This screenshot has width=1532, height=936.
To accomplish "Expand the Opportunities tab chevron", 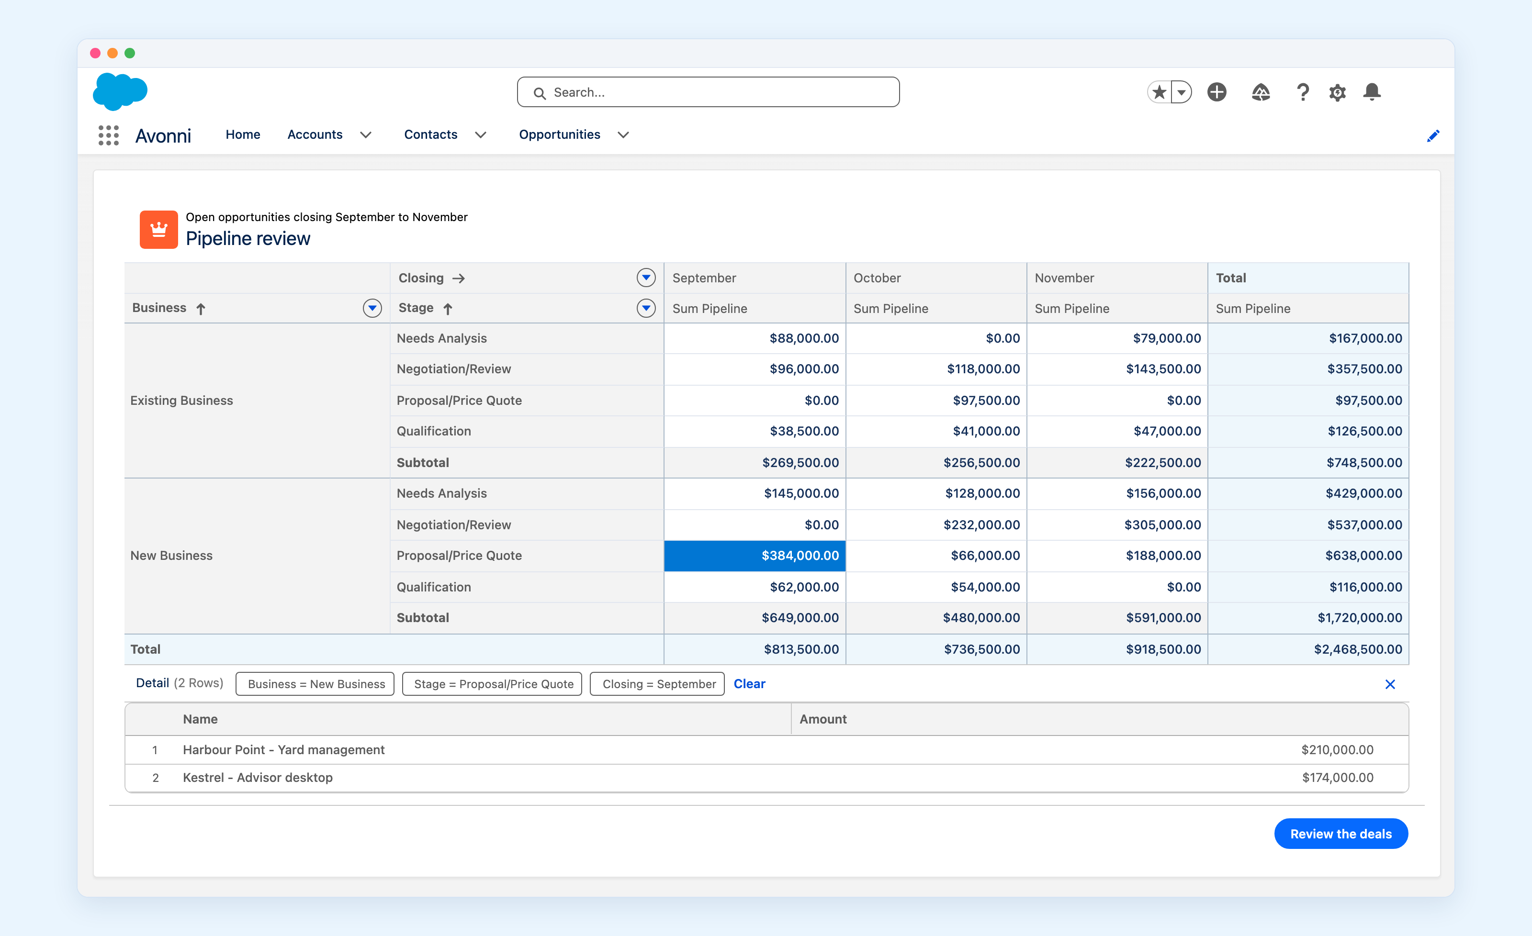I will click(624, 135).
